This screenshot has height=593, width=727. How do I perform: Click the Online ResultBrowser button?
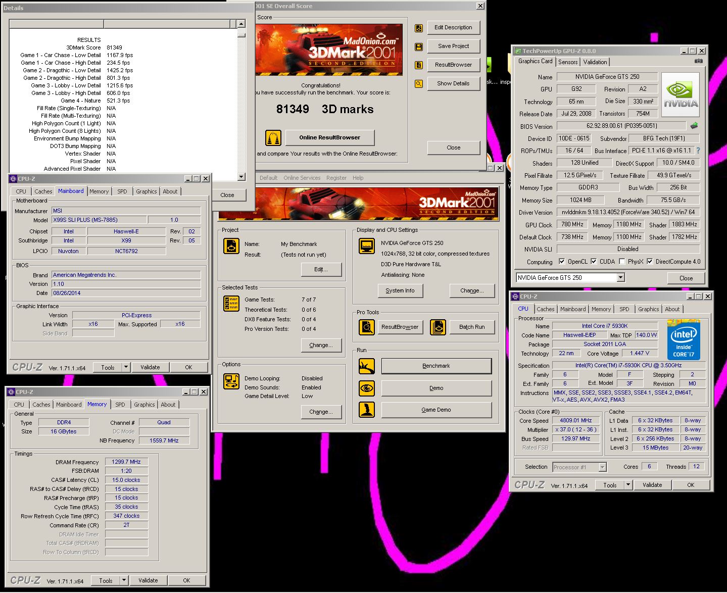pyautogui.click(x=330, y=137)
